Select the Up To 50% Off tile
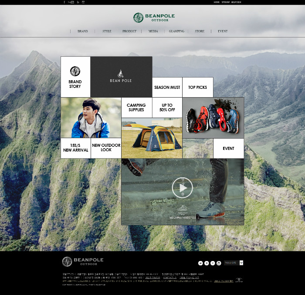 point(167,107)
